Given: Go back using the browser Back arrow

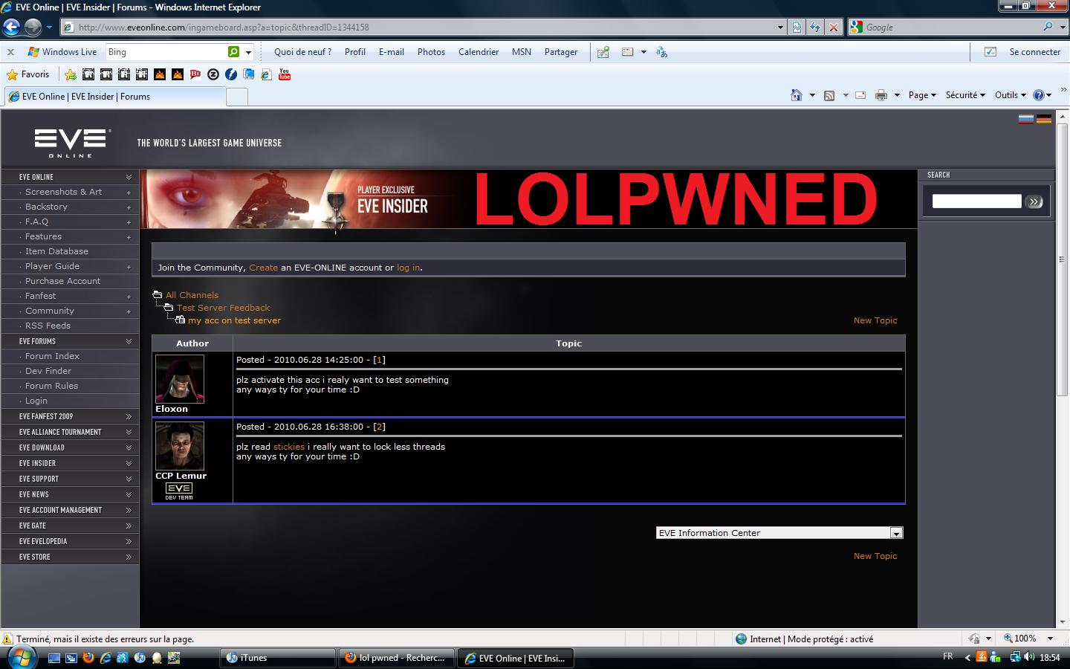Looking at the screenshot, I should [11, 28].
